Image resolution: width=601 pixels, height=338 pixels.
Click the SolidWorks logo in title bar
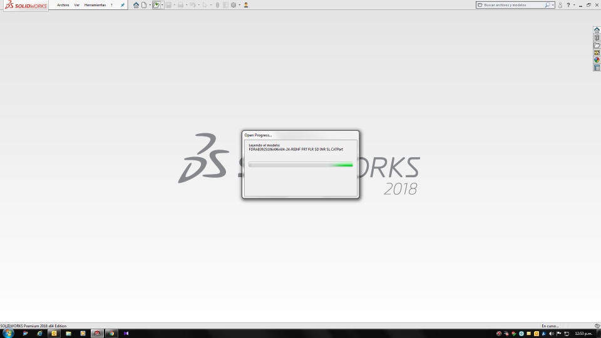coord(26,6)
